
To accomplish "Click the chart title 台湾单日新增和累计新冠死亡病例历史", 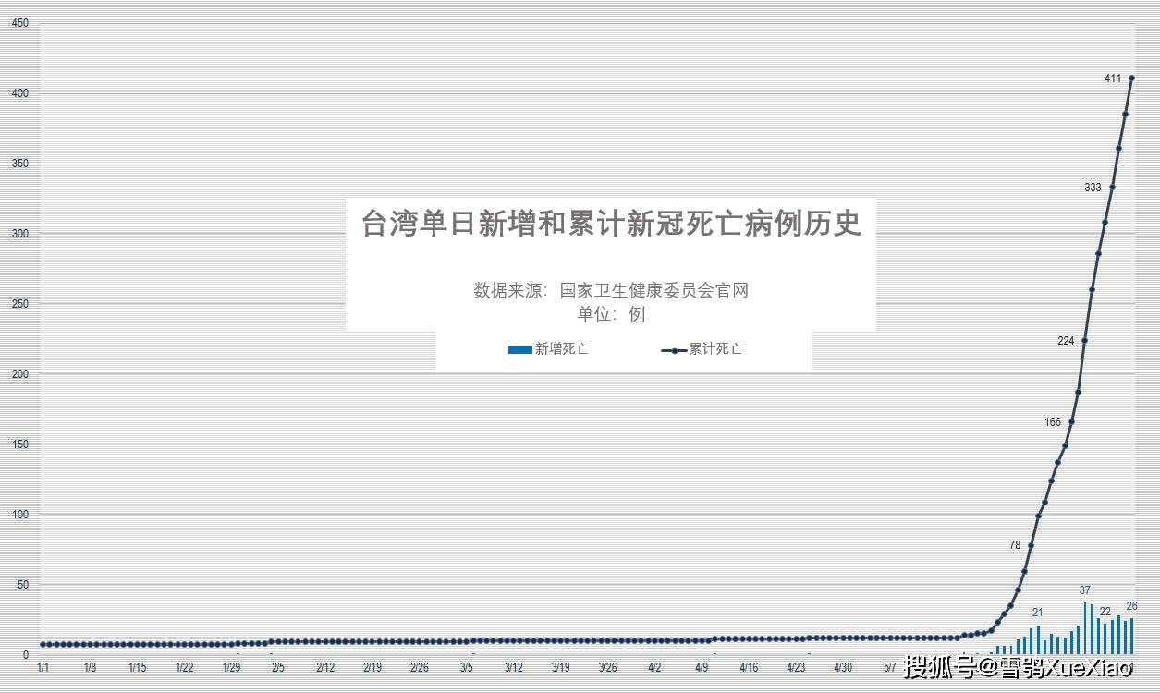I will tap(611, 224).
